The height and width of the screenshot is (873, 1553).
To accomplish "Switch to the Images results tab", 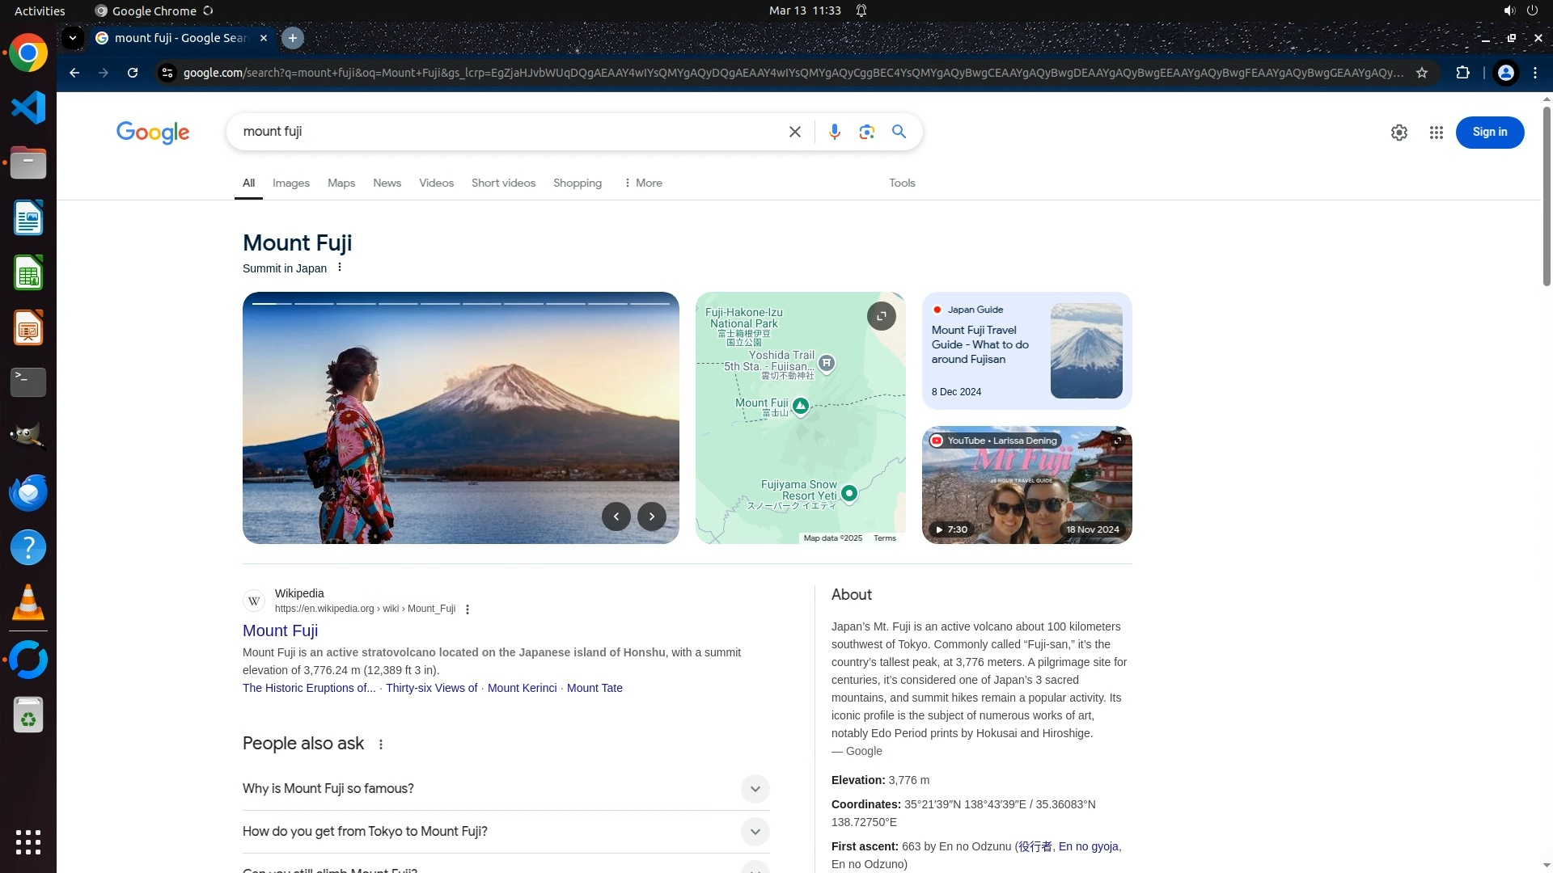I will (x=290, y=183).
